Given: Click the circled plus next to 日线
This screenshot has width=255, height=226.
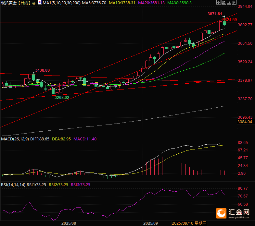Looking at the screenshot, I should [x=34, y=3].
